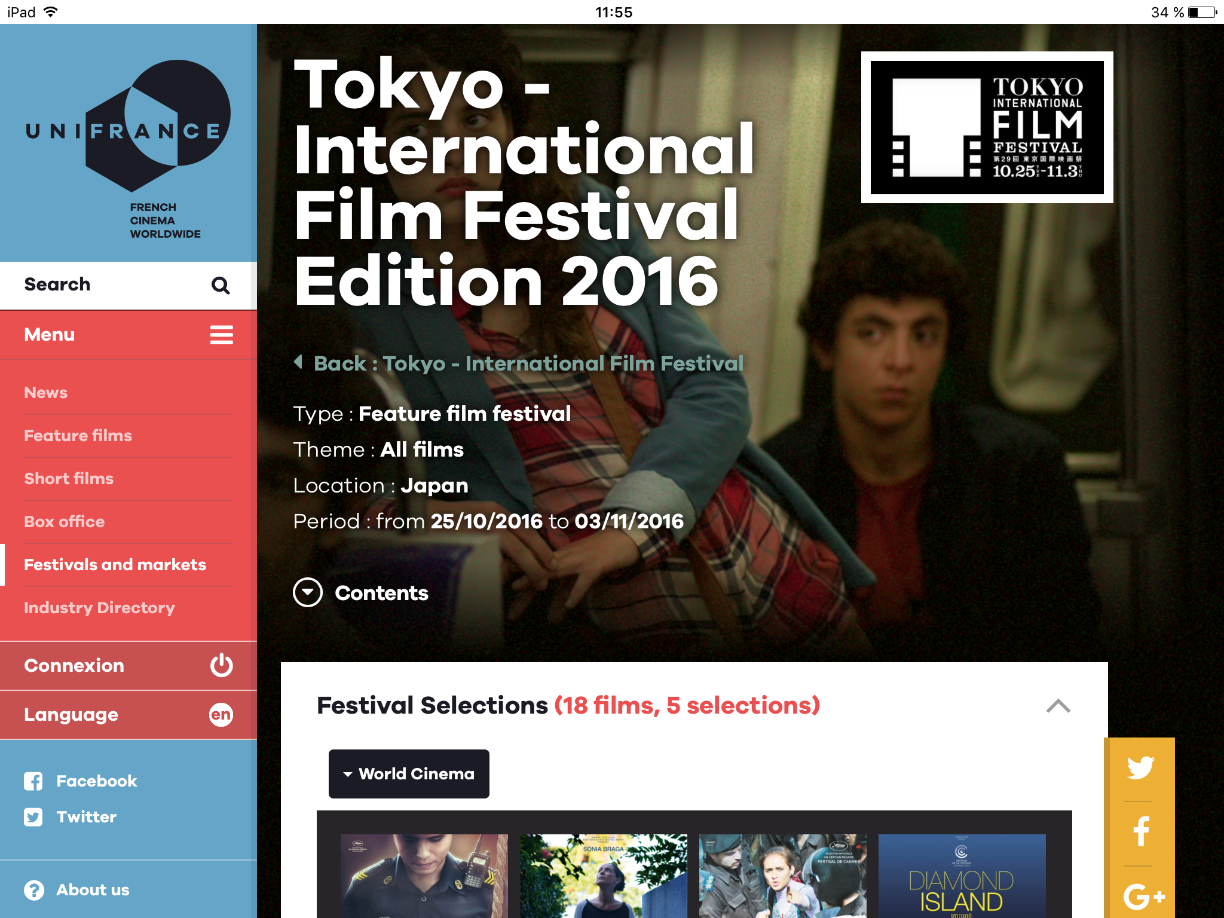Select 'News' from the sidebar menu
Viewport: 1224px width, 918px height.
point(45,392)
